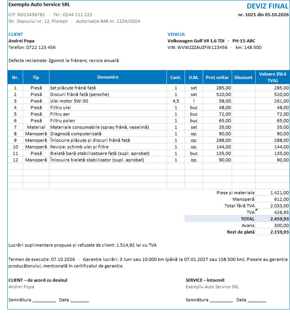
Task: Click the Discount cell of row 1
Action: coord(244,88)
